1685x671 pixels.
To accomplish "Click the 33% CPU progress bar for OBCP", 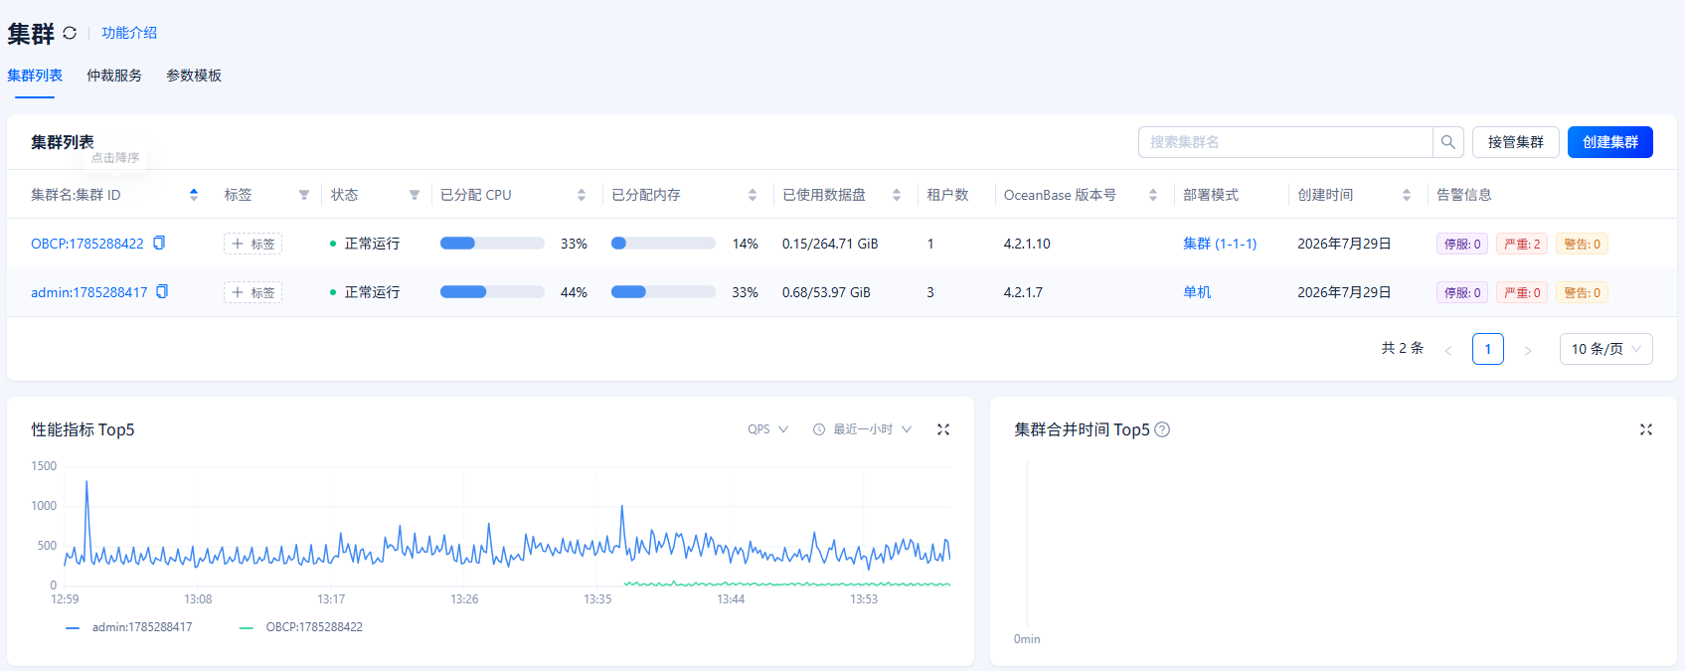I will click(x=492, y=244).
